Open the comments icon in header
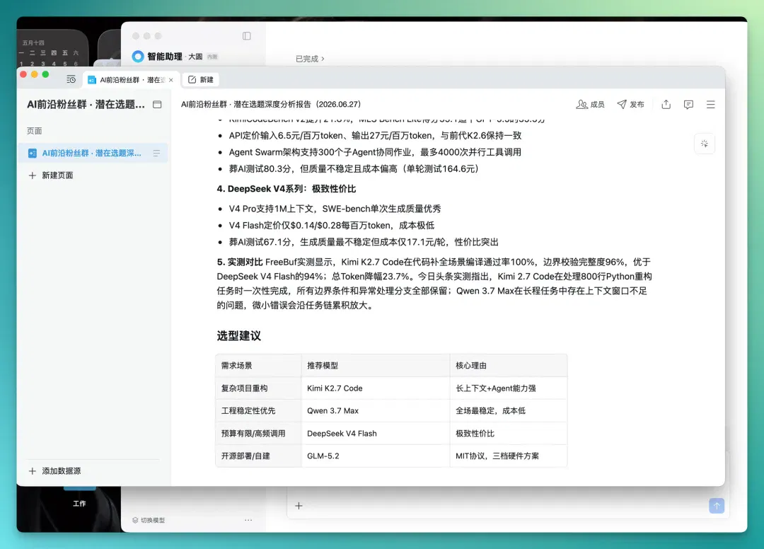 coord(688,104)
